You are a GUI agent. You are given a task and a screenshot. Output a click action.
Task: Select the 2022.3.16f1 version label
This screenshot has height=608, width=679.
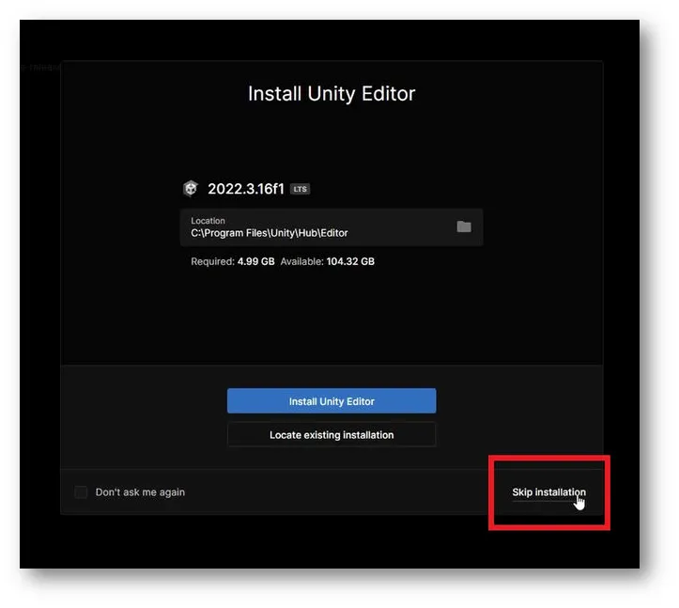[246, 189]
